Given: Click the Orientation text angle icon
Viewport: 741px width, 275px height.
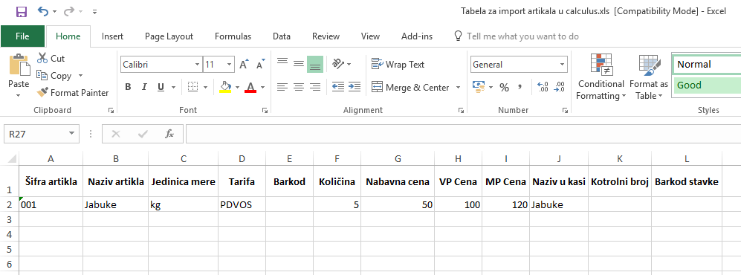Looking at the screenshot, I should pos(338,64).
